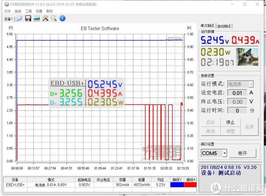This screenshot has width=266, height=196.
Task: Expand the 运行模式 dropdown
Action: point(251,84)
